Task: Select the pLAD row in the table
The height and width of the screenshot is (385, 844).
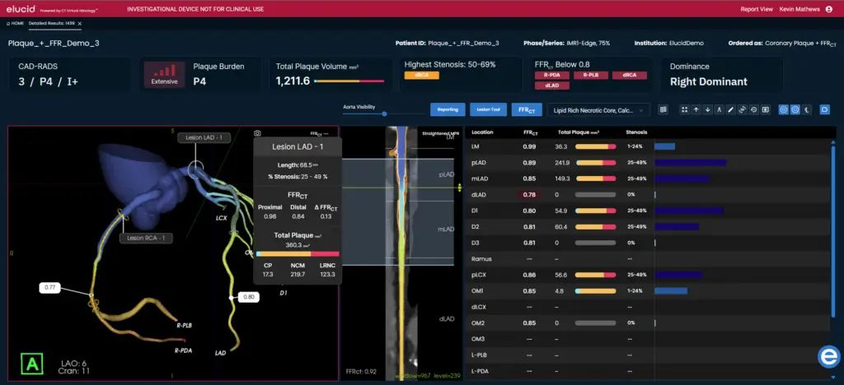Action: click(646, 163)
